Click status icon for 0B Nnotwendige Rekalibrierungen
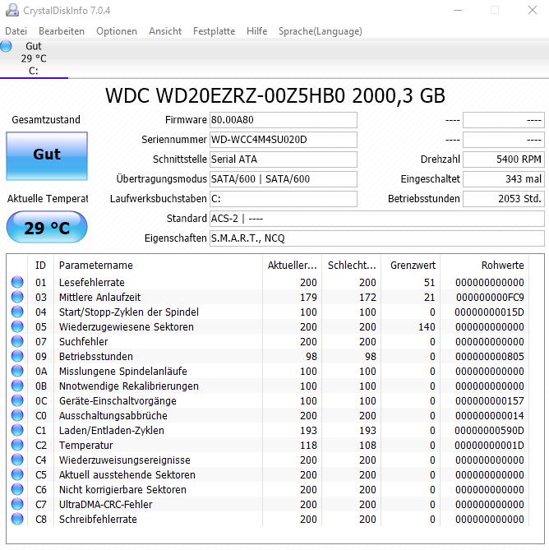549x550 pixels. tap(17, 386)
